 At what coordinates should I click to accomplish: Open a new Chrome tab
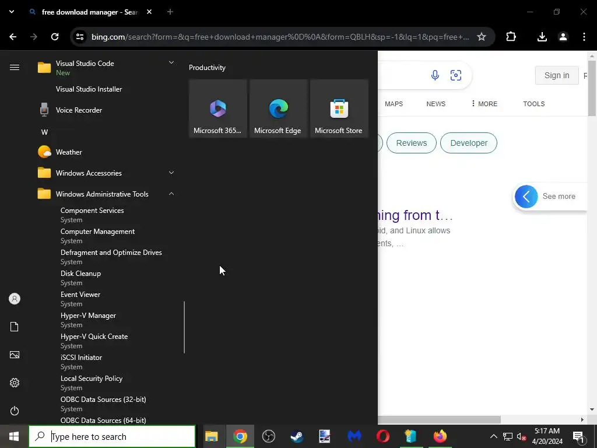pyautogui.click(x=170, y=12)
